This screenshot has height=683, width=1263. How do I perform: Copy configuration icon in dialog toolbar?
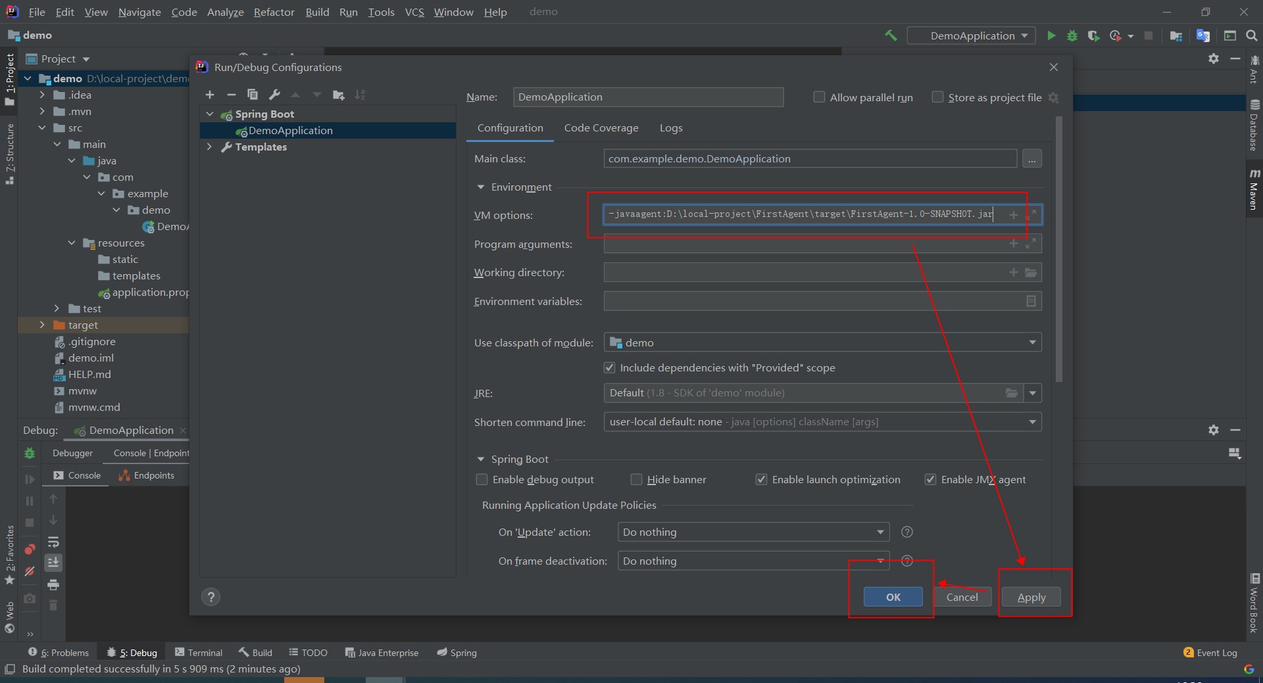click(253, 95)
